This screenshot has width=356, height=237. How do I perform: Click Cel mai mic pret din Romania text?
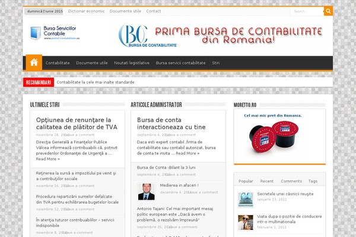tap(273, 116)
